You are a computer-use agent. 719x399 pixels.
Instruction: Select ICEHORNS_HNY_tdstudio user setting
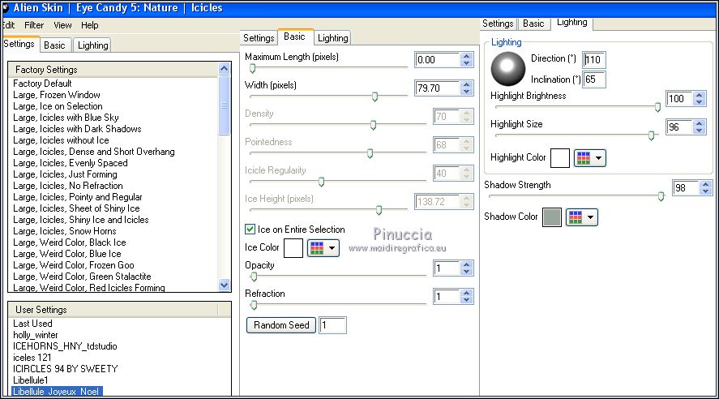65,346
